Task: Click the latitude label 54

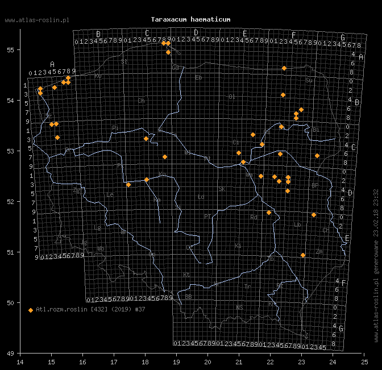Action: [x=10, y=101]
